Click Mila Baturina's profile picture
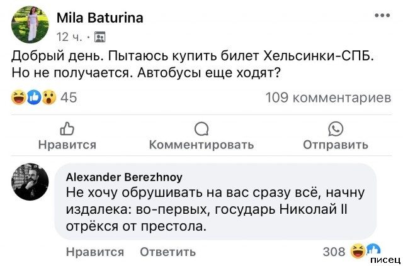The height and width of the screenshot is (266, 403). pos(30,24)
